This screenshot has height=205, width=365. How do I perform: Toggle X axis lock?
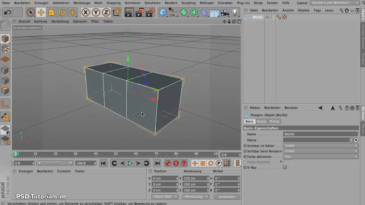point(86,13)
